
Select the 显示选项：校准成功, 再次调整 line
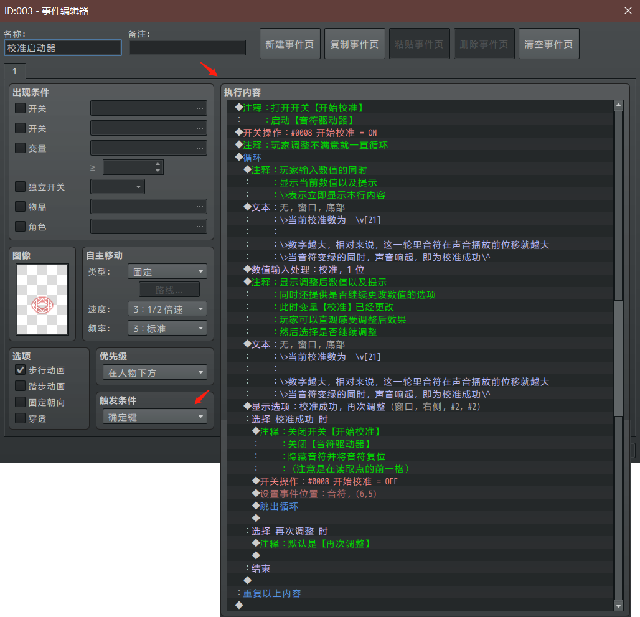point(420,407)
